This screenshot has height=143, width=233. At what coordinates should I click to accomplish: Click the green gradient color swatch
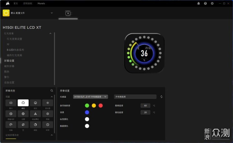click(87, 105)
